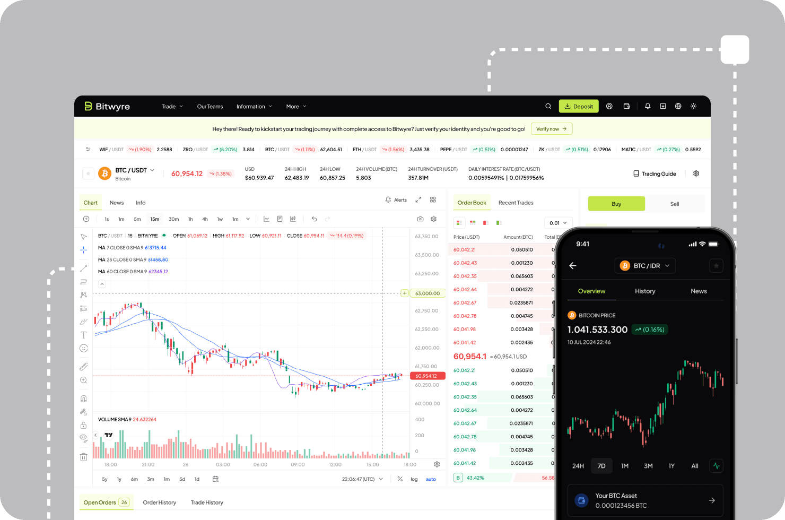
Task: Open Trade History tab
Action: (207, 502)
